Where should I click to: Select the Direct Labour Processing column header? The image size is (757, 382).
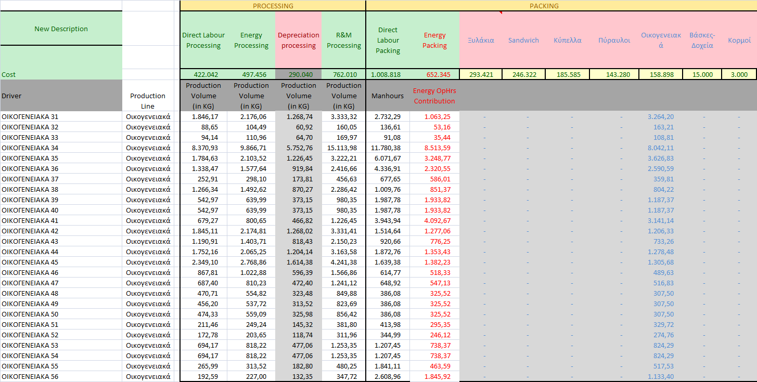pos(203,40)
